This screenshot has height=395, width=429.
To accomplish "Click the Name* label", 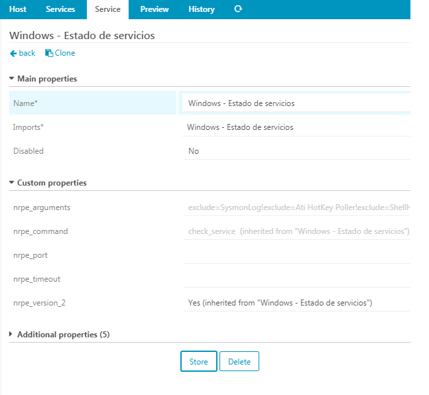I will click(25, 103).
